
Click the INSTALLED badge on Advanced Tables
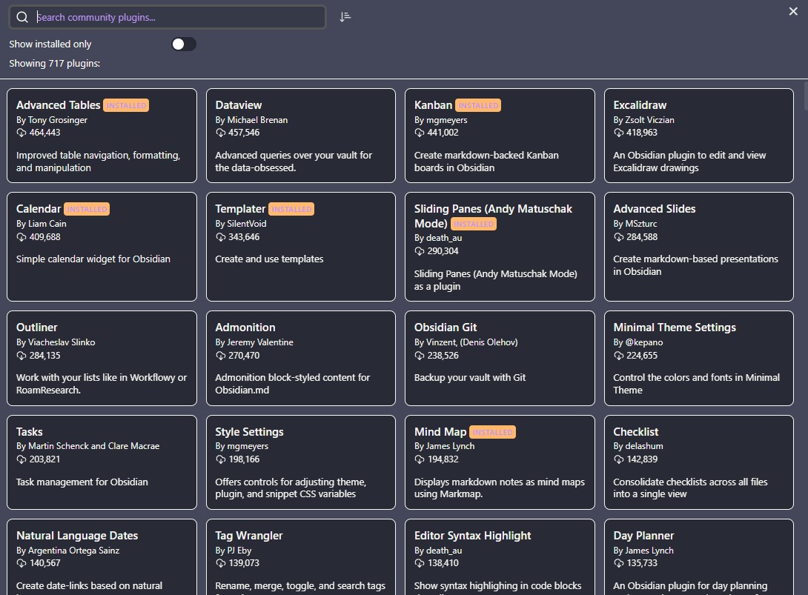click(126, 106)
